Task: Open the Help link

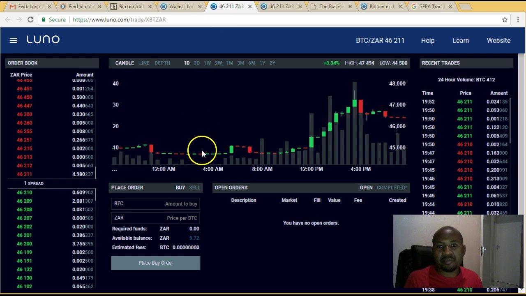Action: tap(428, 40)
